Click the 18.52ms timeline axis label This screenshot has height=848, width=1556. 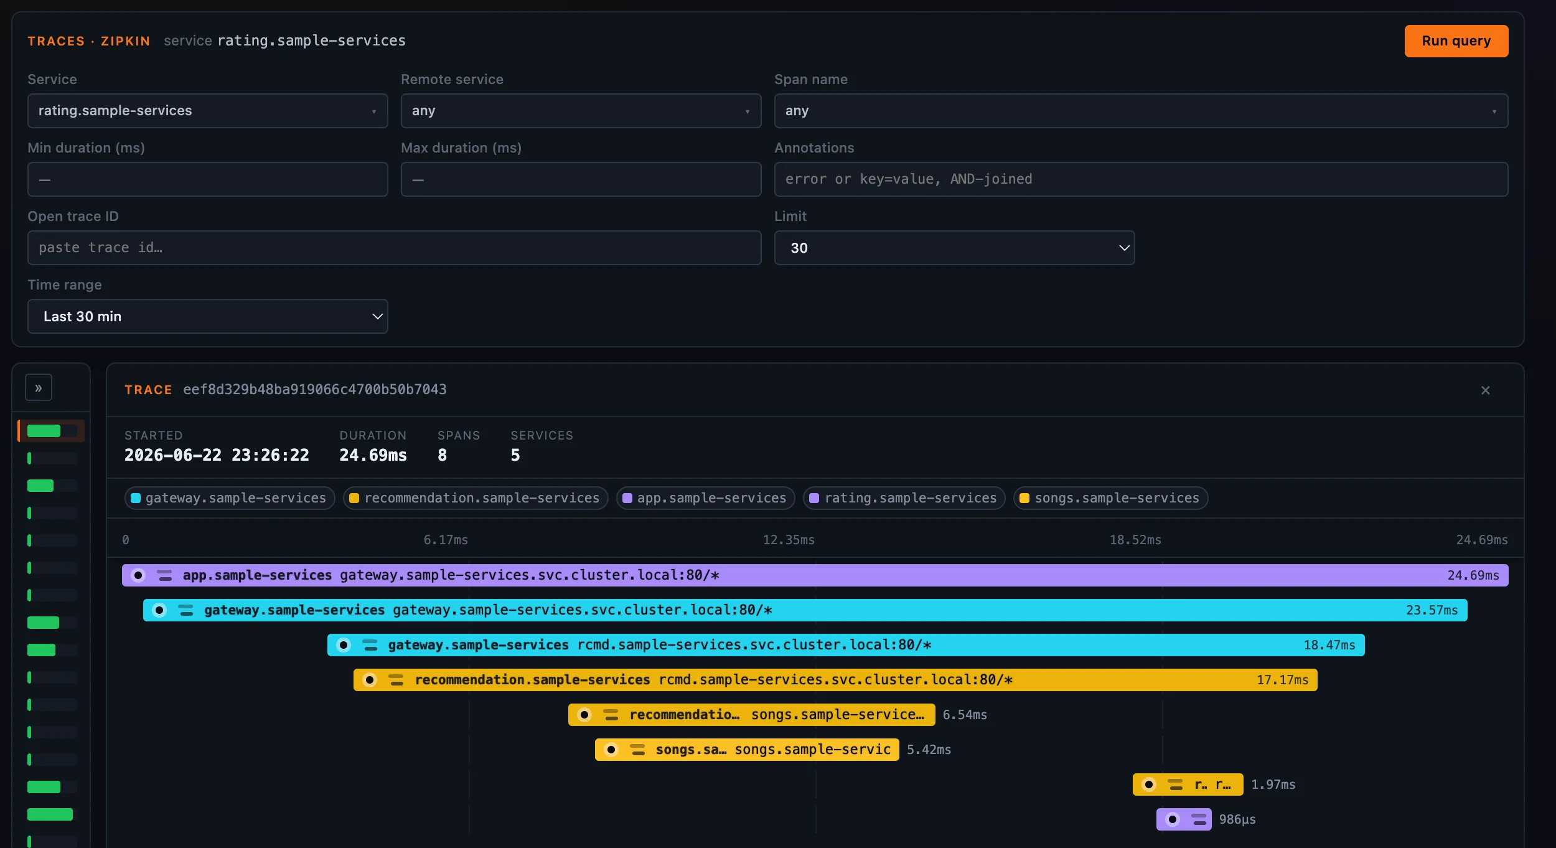click(x=1135, y=540)
